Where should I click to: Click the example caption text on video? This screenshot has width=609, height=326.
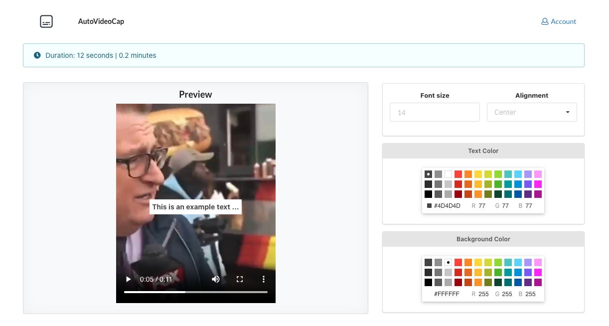195,207
